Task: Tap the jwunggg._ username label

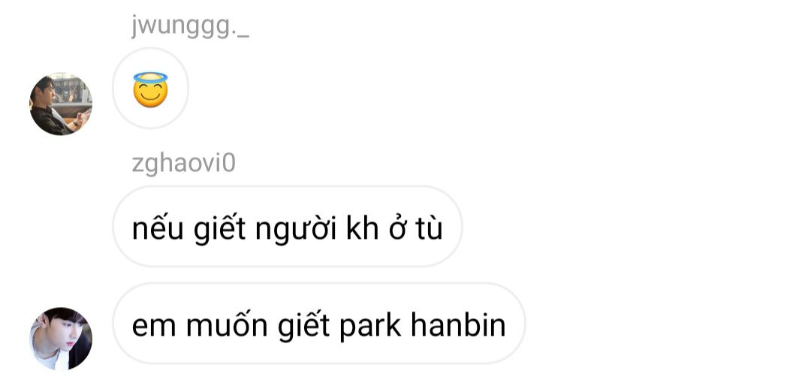Action: [190, 28]
